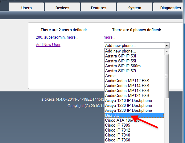The width and height of the screenshot is (185, 143).
Task: Select AudioCodes MP112 FXS option
Action: pyautogui.click(x=134, y=81)
